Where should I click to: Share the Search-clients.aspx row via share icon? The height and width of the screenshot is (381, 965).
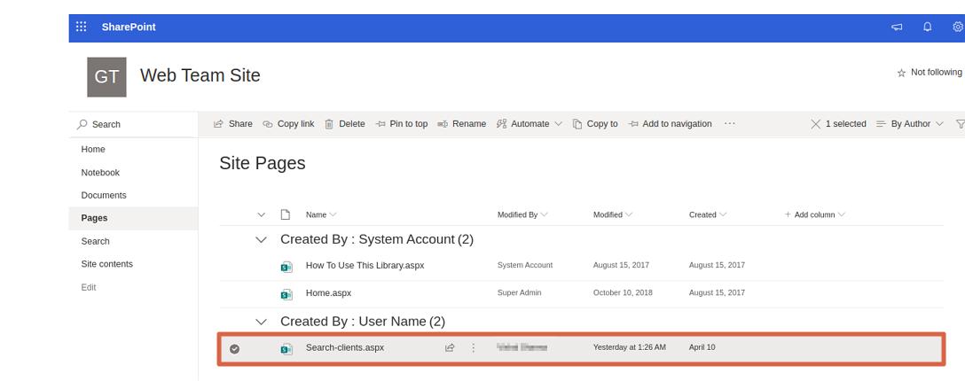(x=450, y=348)
